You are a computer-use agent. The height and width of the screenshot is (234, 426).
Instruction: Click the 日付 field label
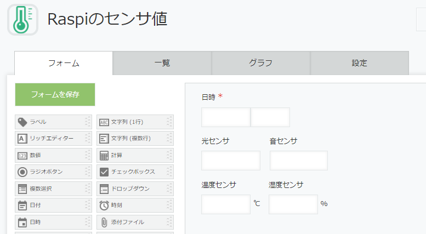click(35, 205)
